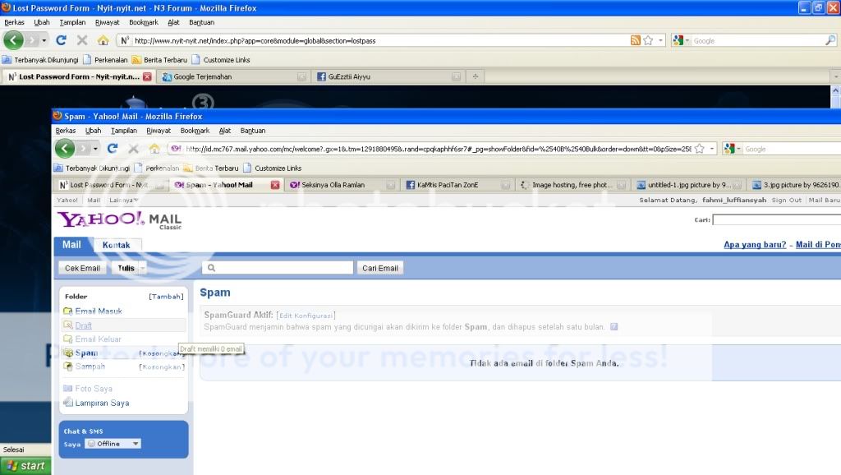
Task: Open search engine dropdown in Yahoo Mail window
Action: point(738,149)
